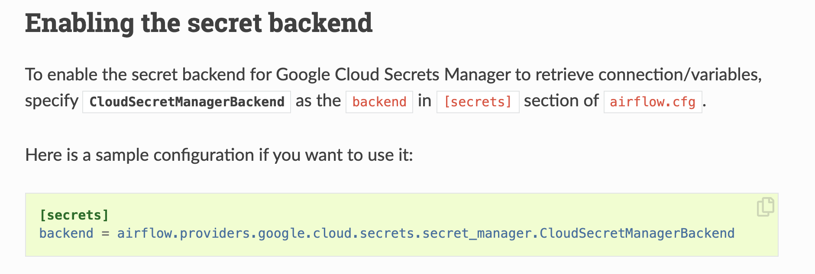Click the phrase 'section of' in the paragraph
Screen dimensions: 815x274
tap(561, 101)
